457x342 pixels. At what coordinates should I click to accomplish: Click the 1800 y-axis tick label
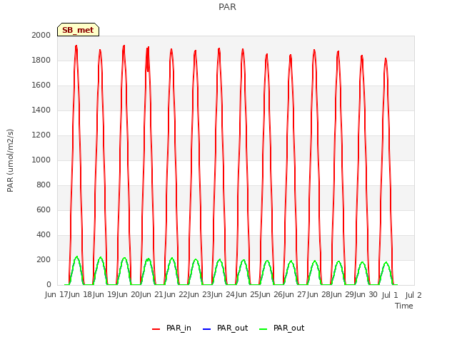pos(41,60)
